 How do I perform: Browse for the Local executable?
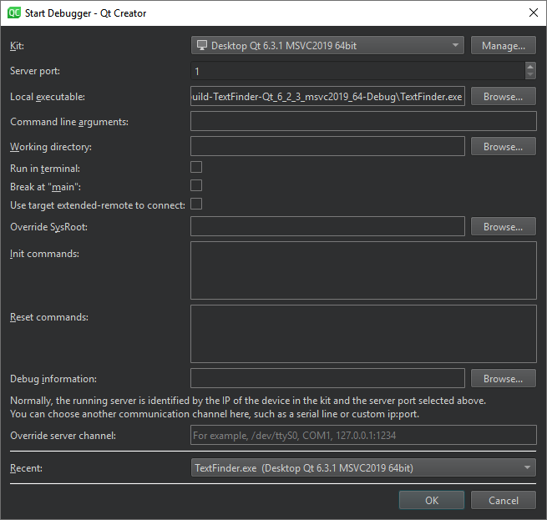pyautogui.click(x=503, y=97)
